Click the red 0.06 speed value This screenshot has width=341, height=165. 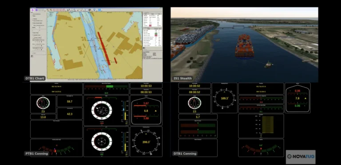tap(297, 91)
